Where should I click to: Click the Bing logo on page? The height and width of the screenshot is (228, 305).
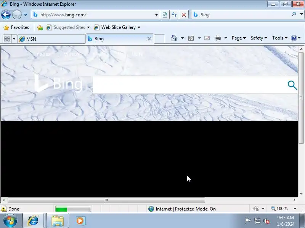[58, 83]
